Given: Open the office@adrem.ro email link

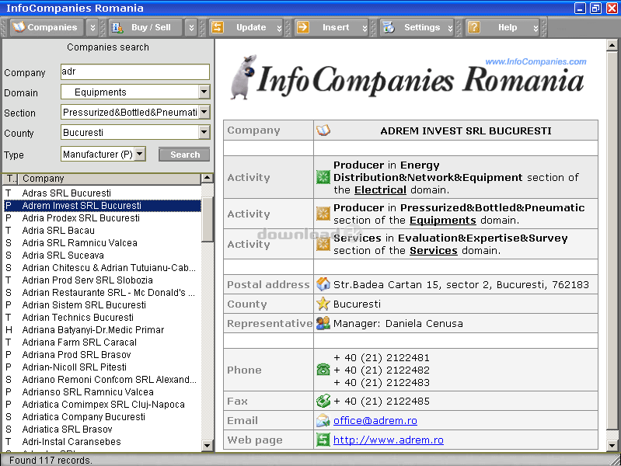Looking at the screenshot, I should point(375,420).
